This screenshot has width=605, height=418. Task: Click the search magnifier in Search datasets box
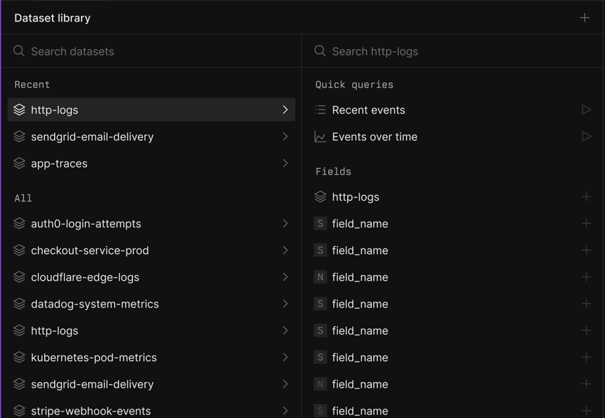tap(18, 51)
